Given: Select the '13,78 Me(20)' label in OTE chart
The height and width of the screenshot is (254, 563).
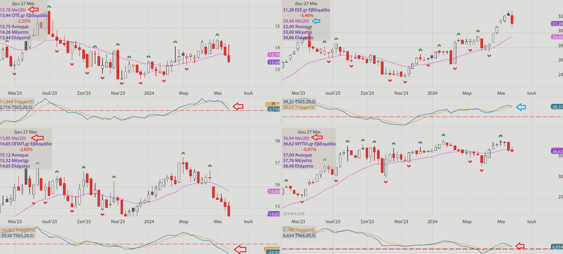Looking at the screenshot, I should (13, 10).
